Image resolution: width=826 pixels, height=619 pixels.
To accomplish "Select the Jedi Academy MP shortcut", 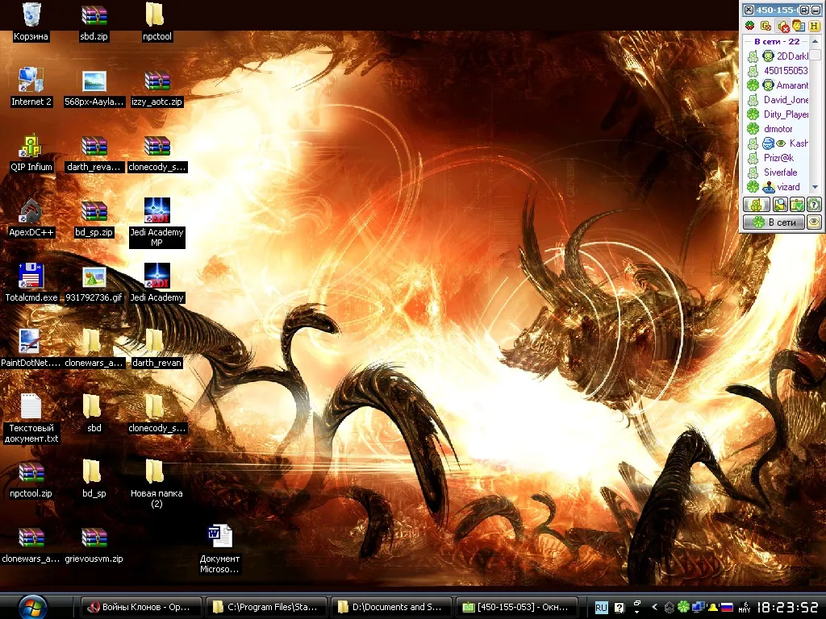I will pos(156,222).
